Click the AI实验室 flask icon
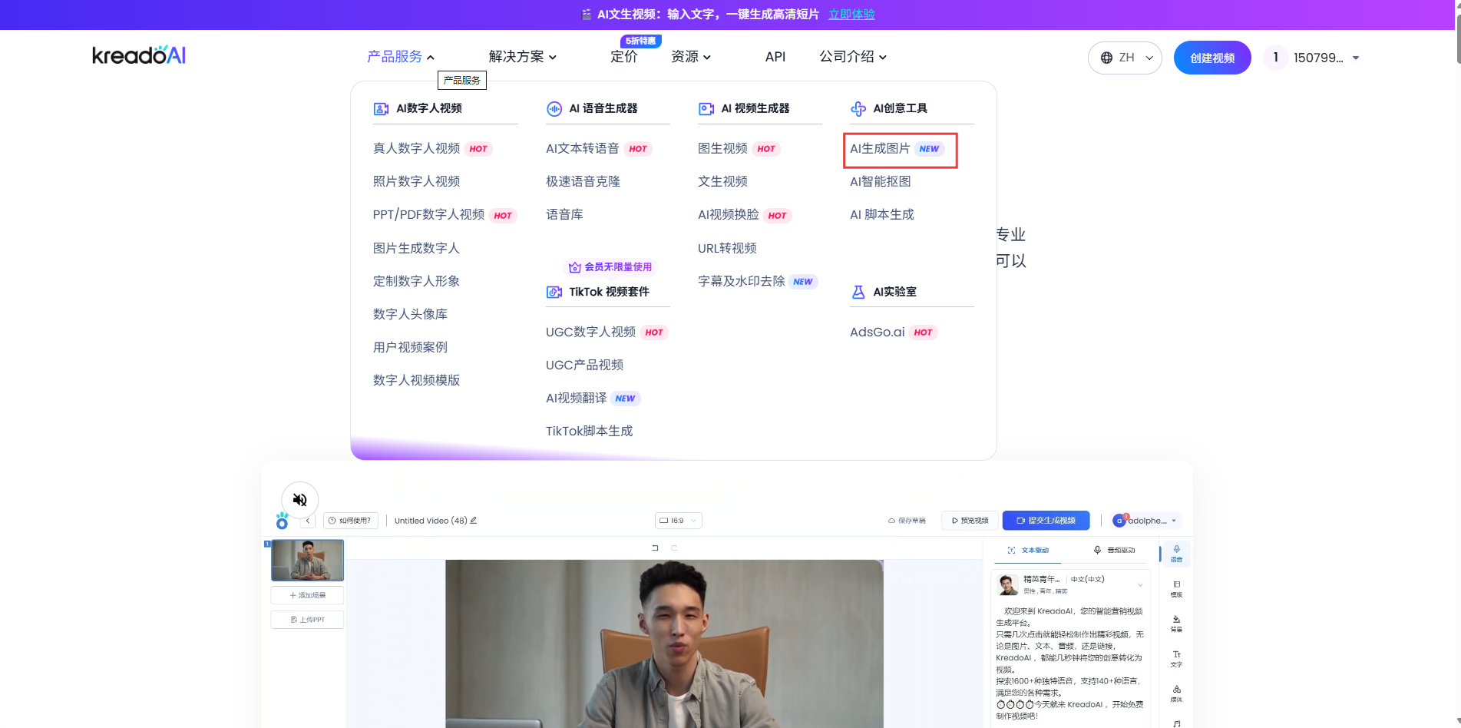Screen dimensions: 1461x728 858,293
